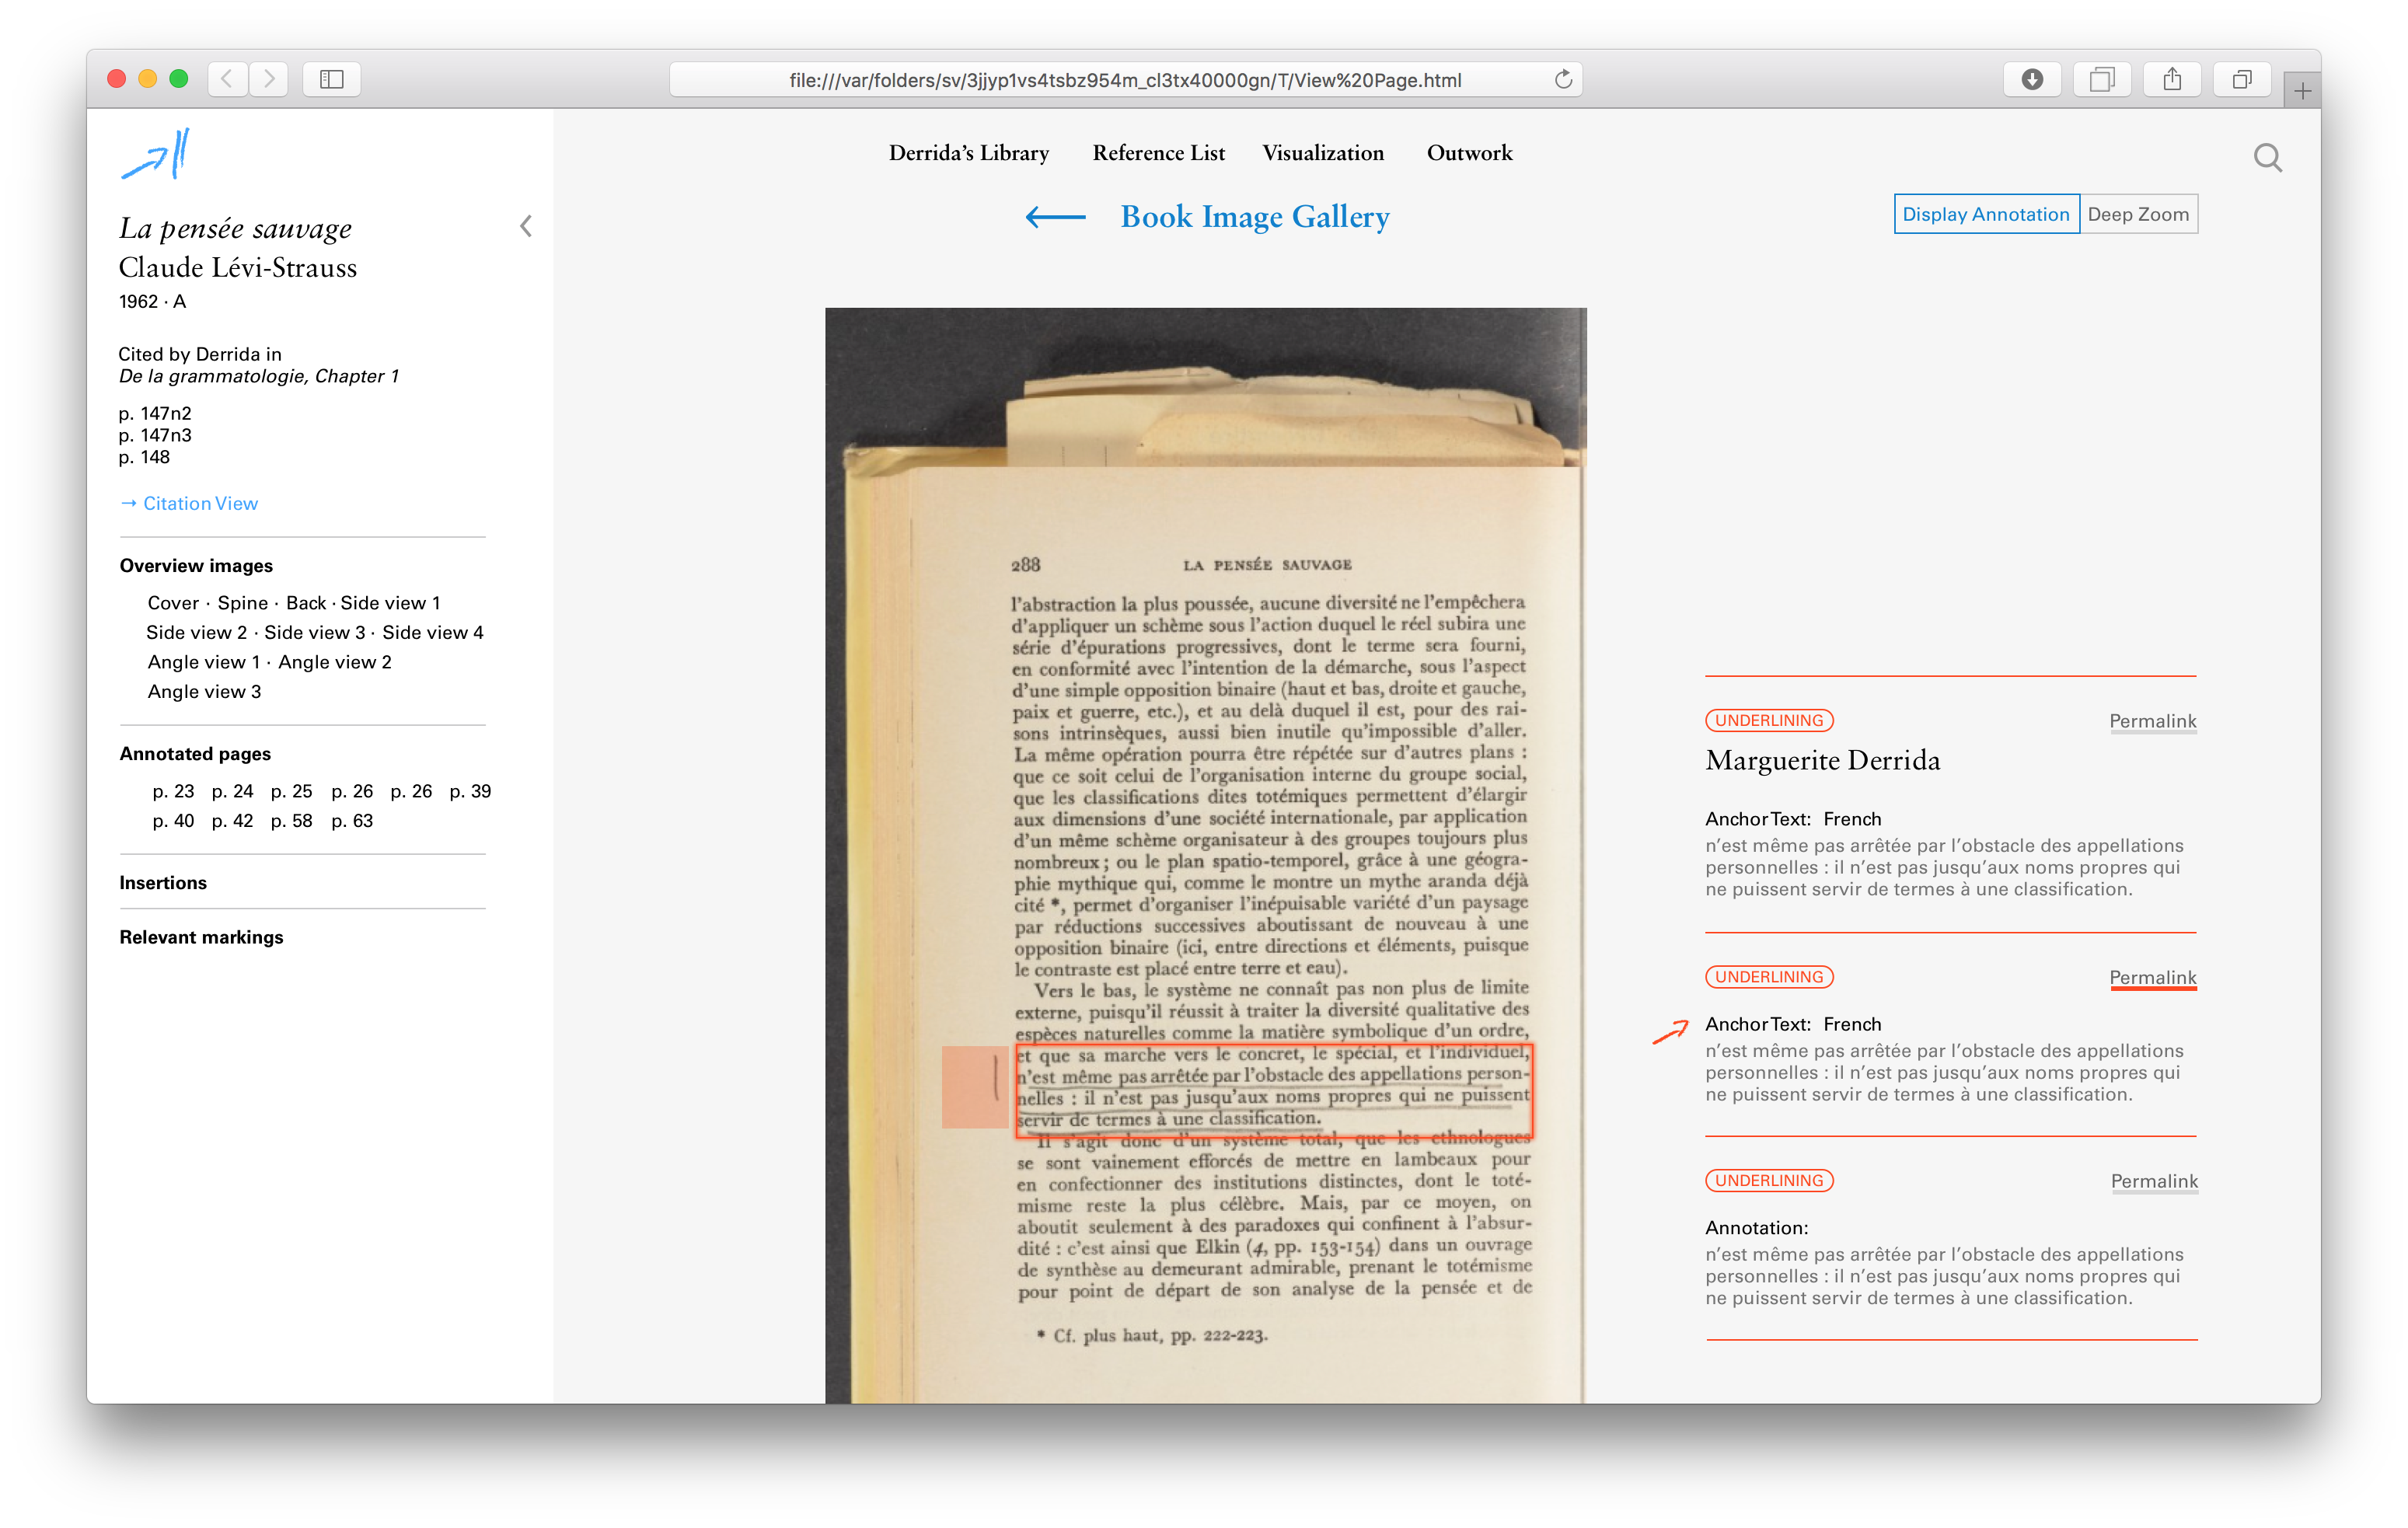The image size is (2408, 1528).
Task: Expand the Relevant markings section
Action: coord(201,937)
